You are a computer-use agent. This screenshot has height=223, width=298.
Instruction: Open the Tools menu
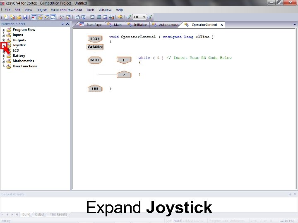coord(90,10)
